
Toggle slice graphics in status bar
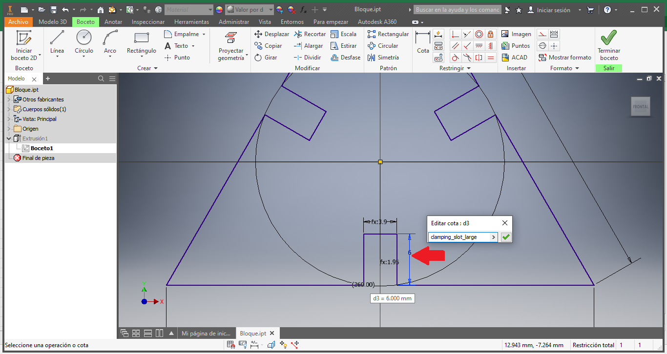point(271,345)
